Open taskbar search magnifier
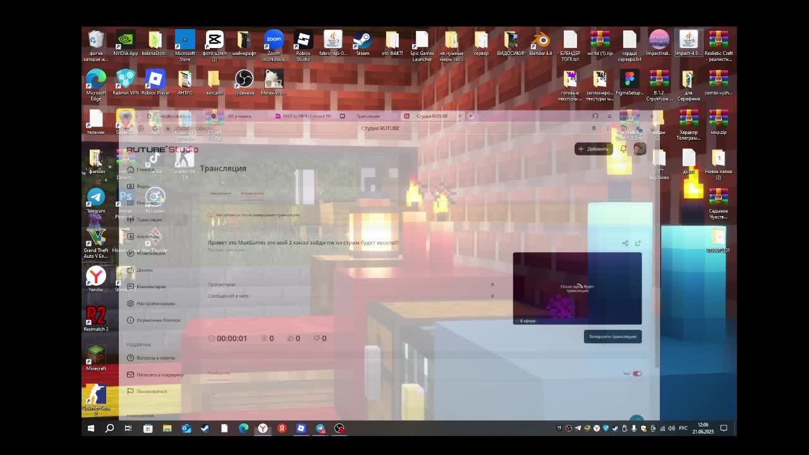Viewport: 809px width, 455px height. (109, 428)
